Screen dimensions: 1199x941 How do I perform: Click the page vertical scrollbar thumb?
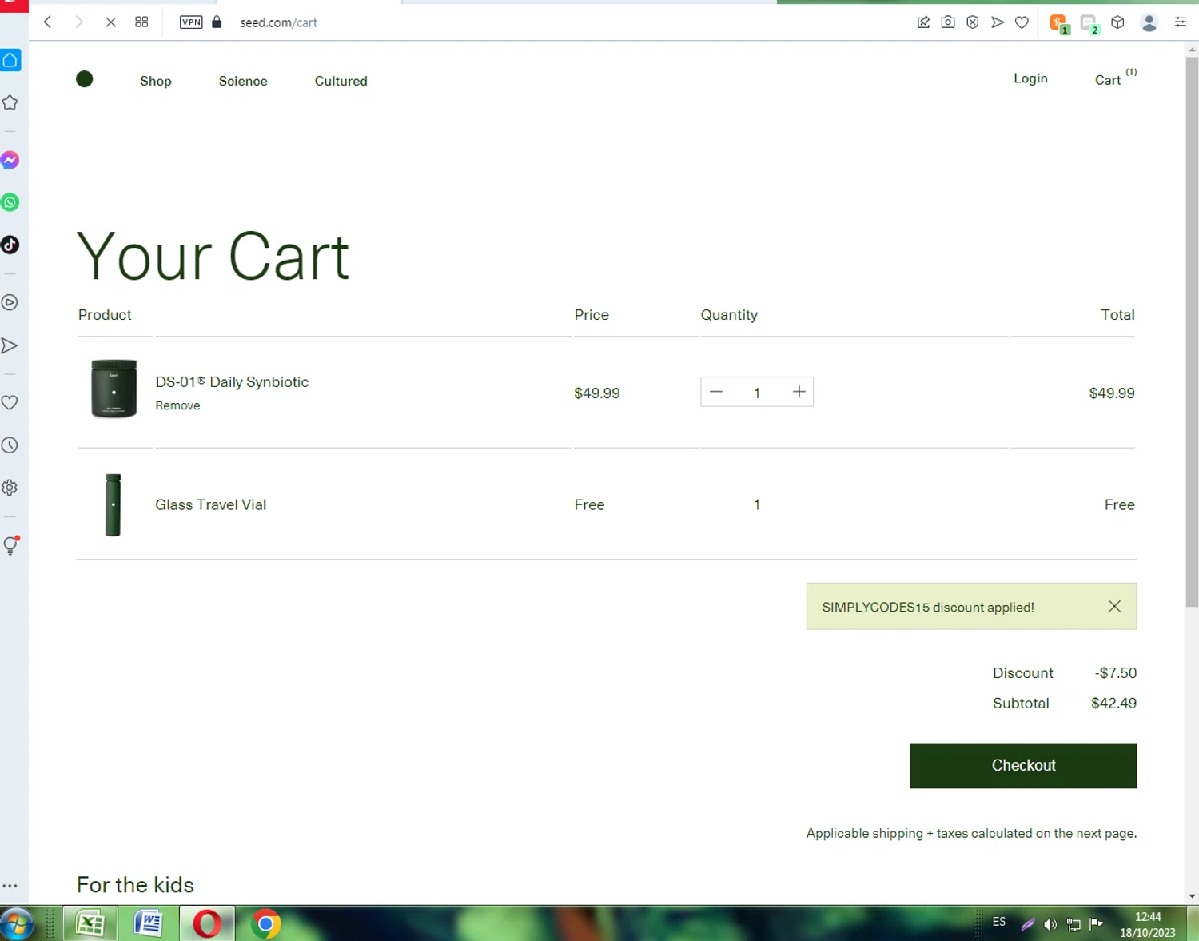pyautogui.click(x=1192, y=332)
